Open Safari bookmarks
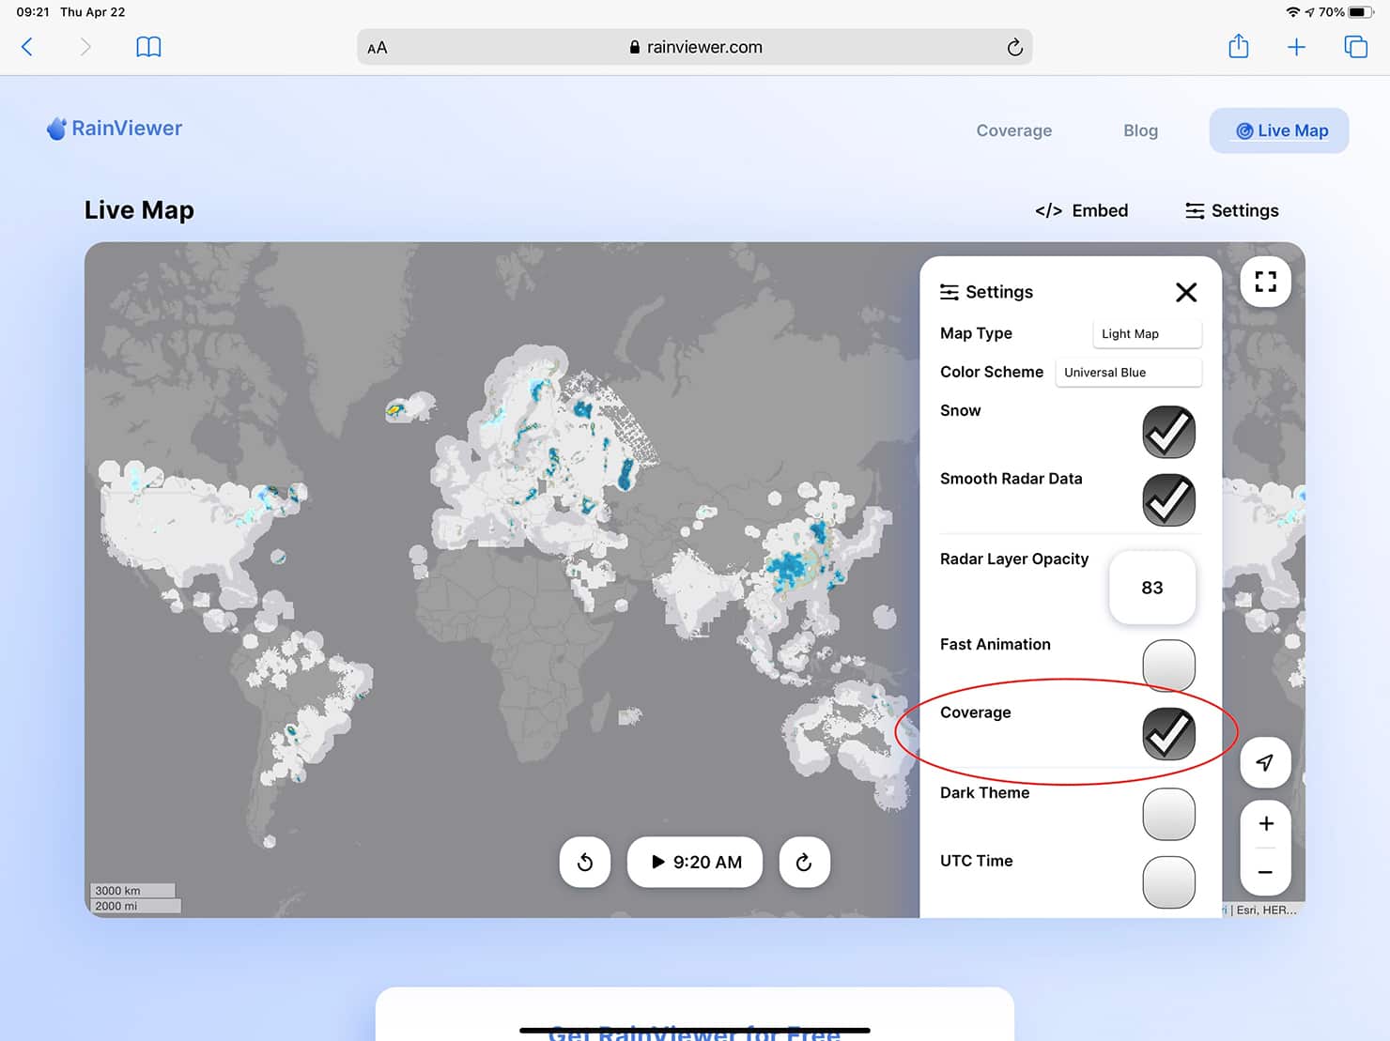 pyautogui.click(x=148, y=47)
